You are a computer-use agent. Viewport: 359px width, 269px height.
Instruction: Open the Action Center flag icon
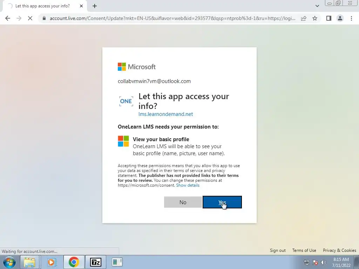tap(315, 262)
